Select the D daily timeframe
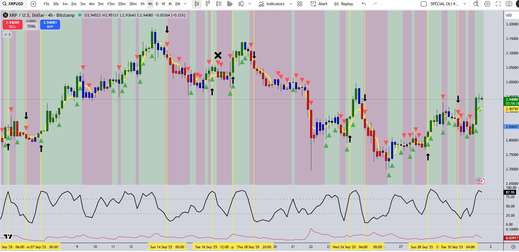This screenshot has width=519, height=252. [x=157, y=4]
